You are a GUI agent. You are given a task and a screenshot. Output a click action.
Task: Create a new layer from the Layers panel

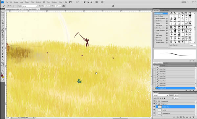pyautogui.click(x=190, y=117)
